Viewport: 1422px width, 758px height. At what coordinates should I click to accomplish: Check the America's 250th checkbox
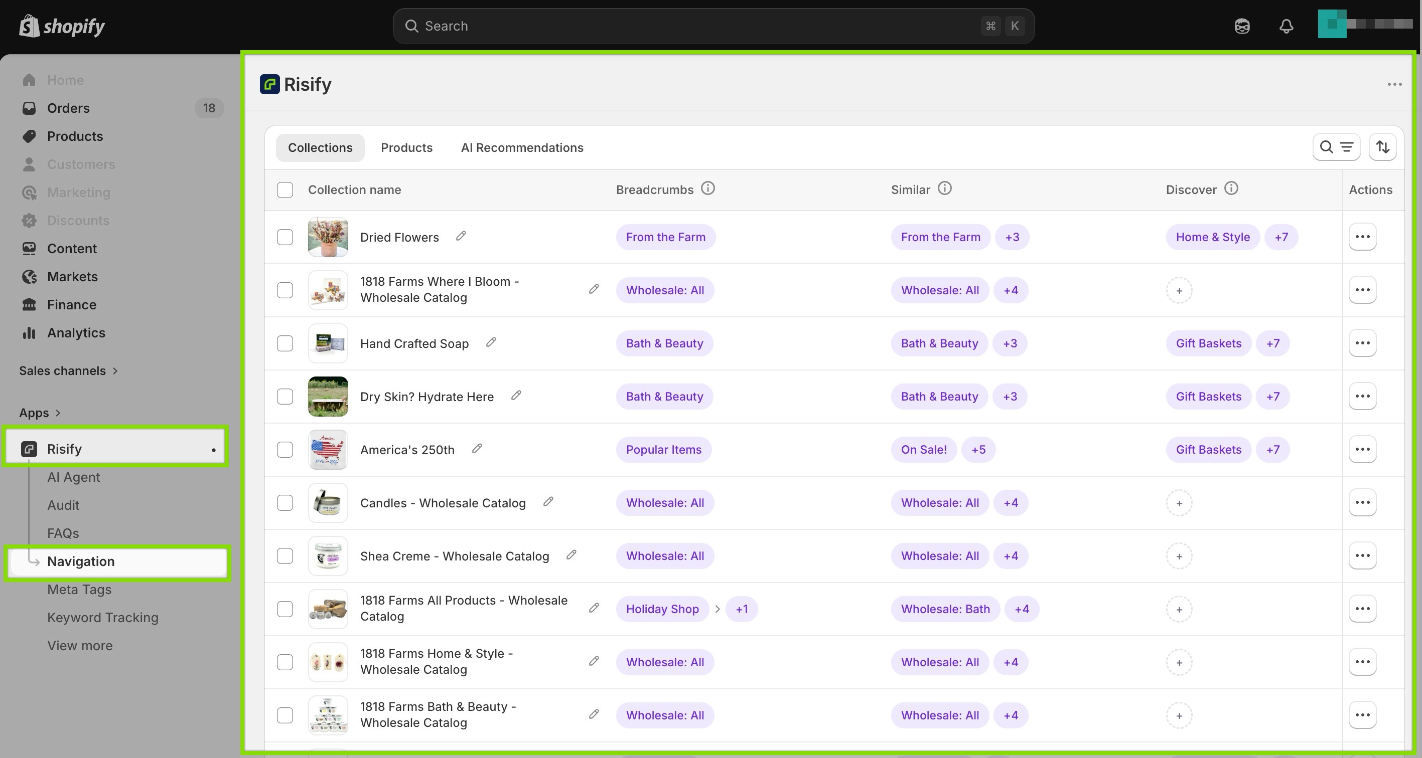tap(285, 450)
